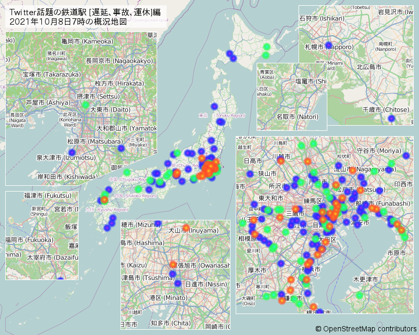Click the '北広島市' label in Sapporo inset
Screen dimensions: 419x335
click(x=369, y=67)
